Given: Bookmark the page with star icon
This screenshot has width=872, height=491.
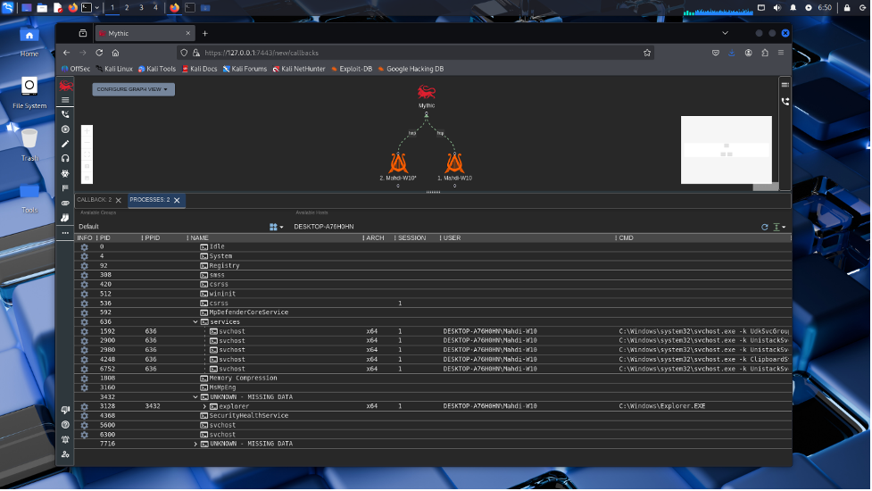Looking at the screenshot, I should [647, 53].
